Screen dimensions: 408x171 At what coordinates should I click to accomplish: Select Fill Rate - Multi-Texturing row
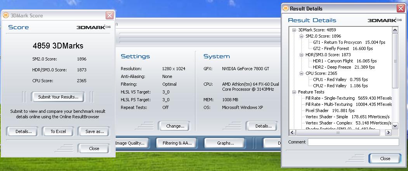coord(349,104)
